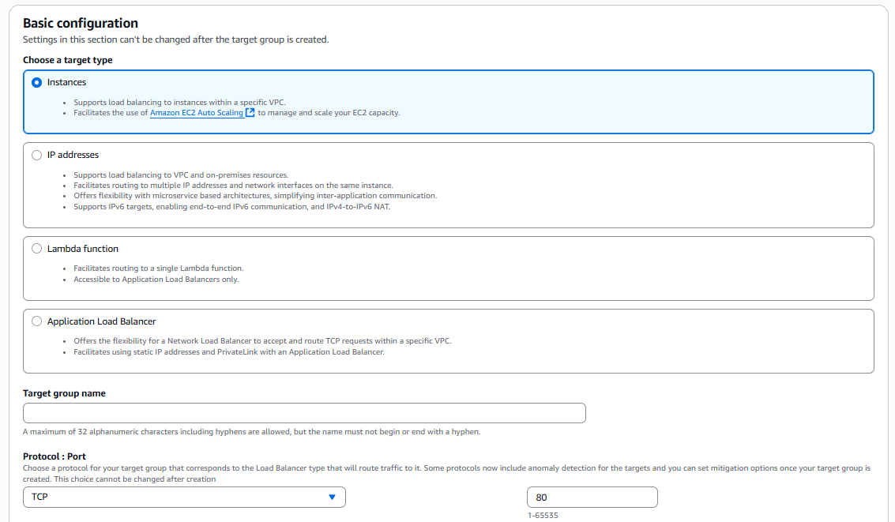The height and width of the screenshot is (522, 895).
Task: Click the '1-65535' port range hint
Action: pyautogui.click(x=542, y=516)
